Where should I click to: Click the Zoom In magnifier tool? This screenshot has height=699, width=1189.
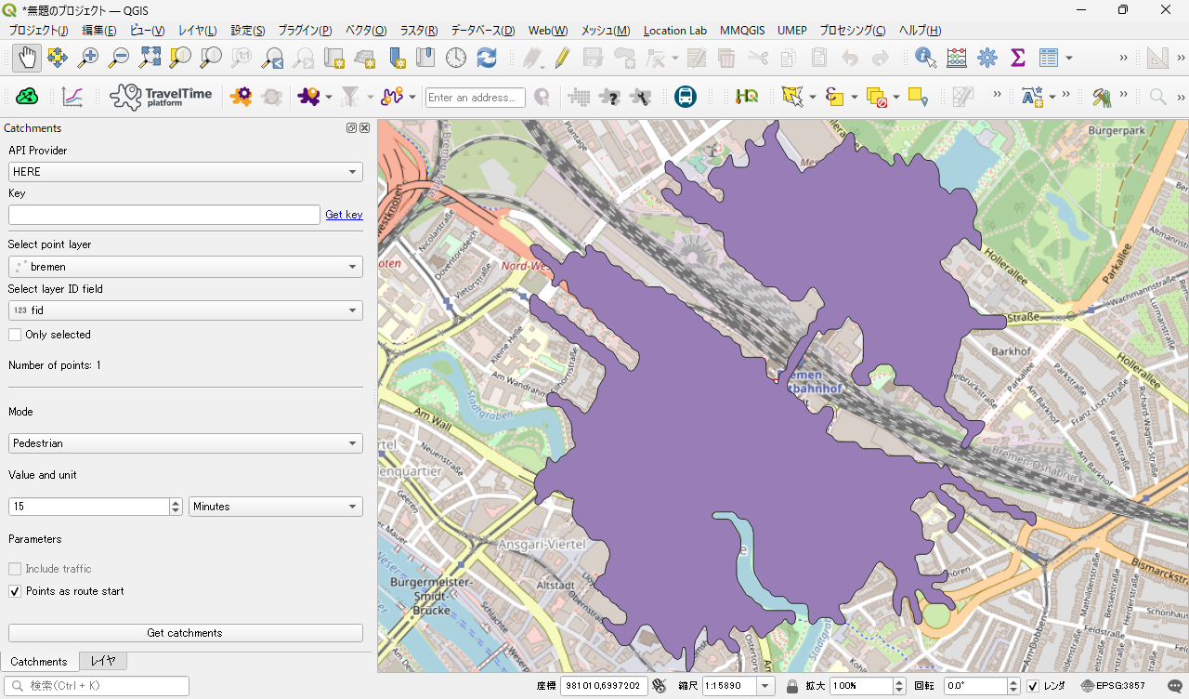click(88, 58)
